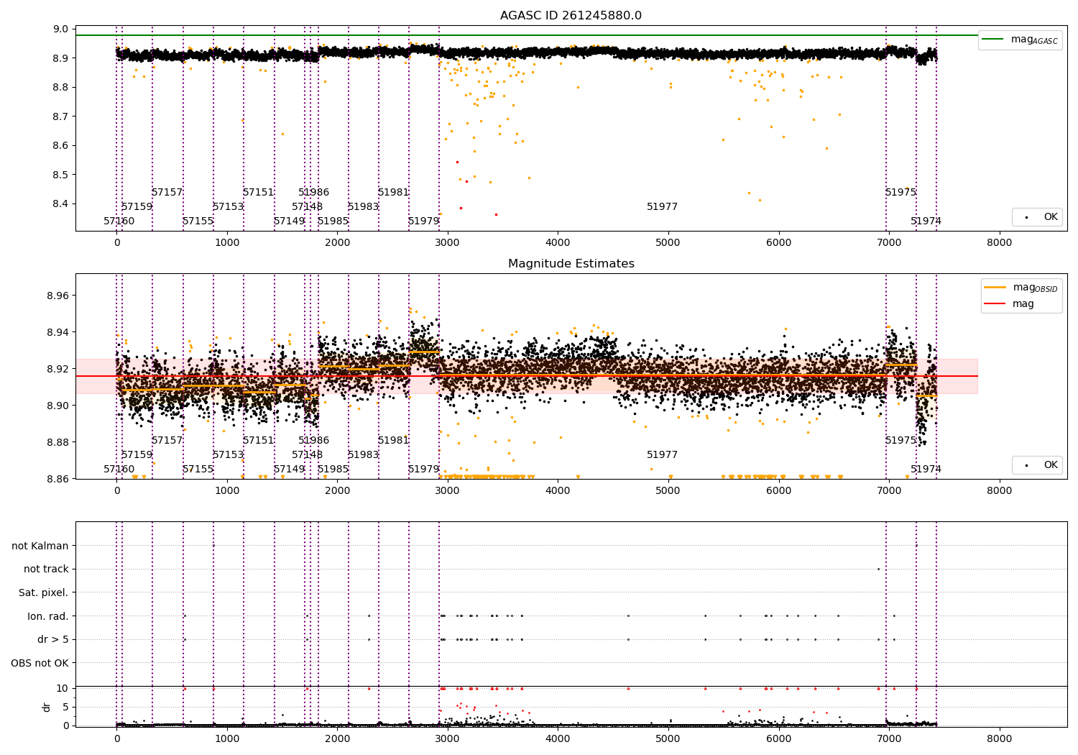
Task: Click OBSID label 51974 in Magnitude Estimates plot
Action: (x=926, y=469)
